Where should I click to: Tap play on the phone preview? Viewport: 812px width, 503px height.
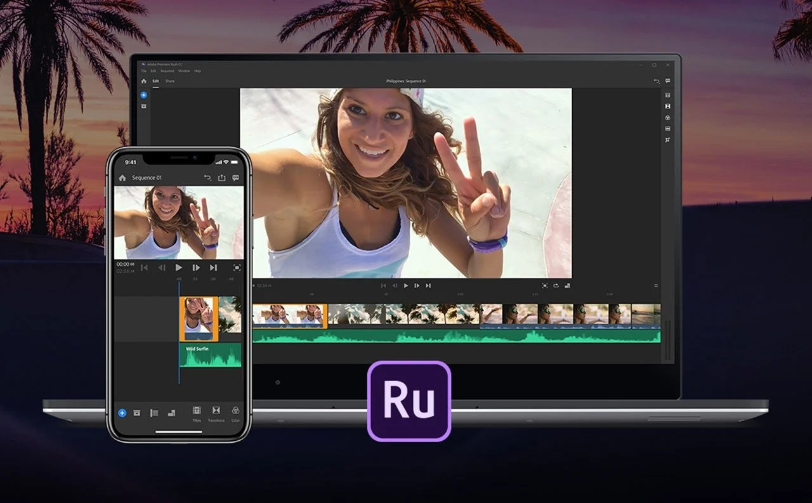tap(178, 267)
